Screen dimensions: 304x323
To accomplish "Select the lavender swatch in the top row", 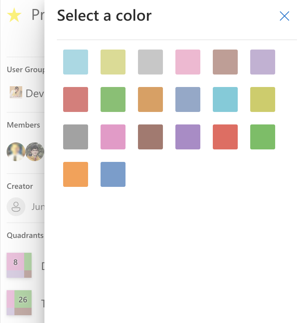I will [x=262, y=62].
